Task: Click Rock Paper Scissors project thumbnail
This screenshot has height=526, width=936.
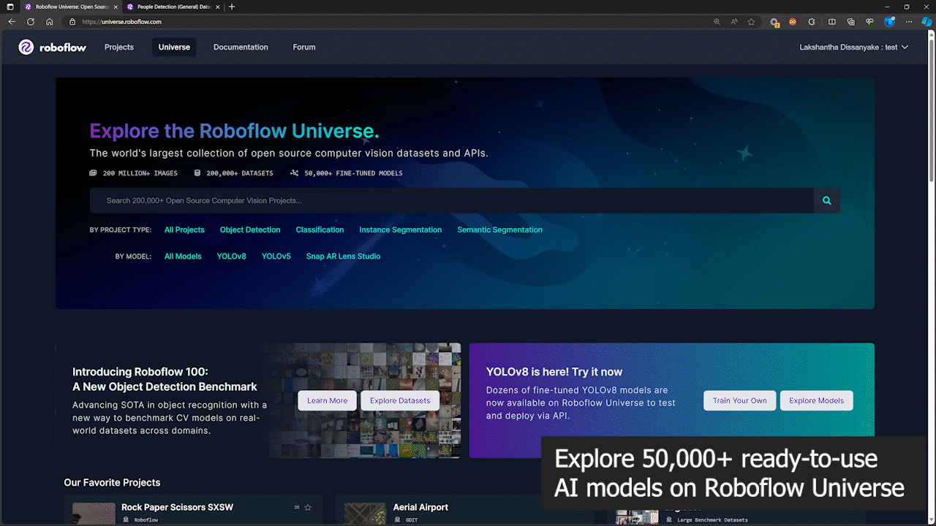Action: pyautogui.click(x=94, y=514)
